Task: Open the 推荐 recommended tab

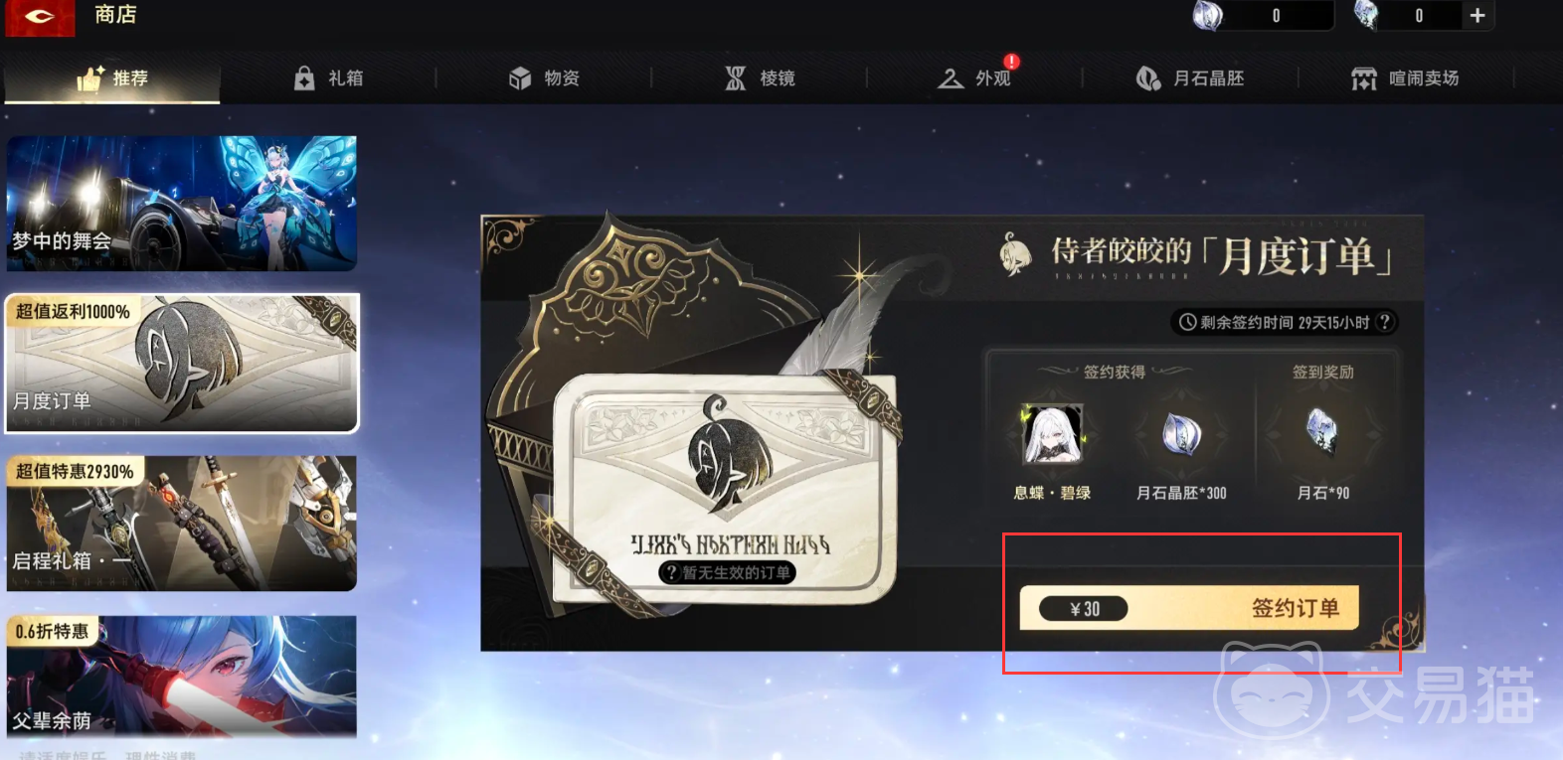Action: pos(112,78)
